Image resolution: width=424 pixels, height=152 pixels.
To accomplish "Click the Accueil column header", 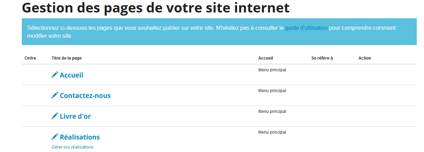I will [266, 58].
